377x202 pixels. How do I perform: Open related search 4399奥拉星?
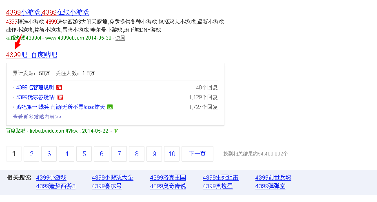218,186
